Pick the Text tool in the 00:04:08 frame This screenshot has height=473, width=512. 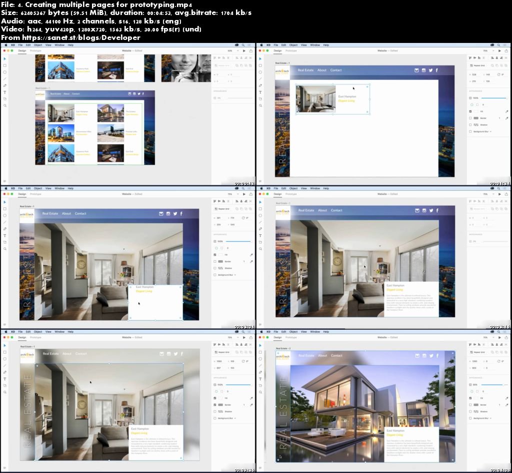[260, 379]
